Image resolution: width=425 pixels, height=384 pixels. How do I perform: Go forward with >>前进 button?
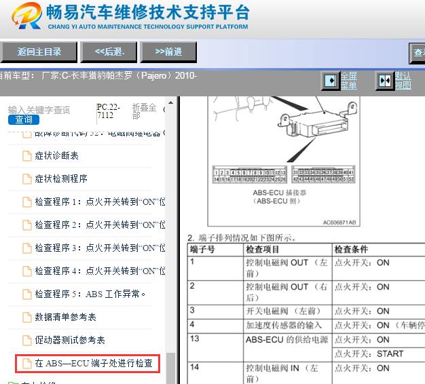pos(168,52)
